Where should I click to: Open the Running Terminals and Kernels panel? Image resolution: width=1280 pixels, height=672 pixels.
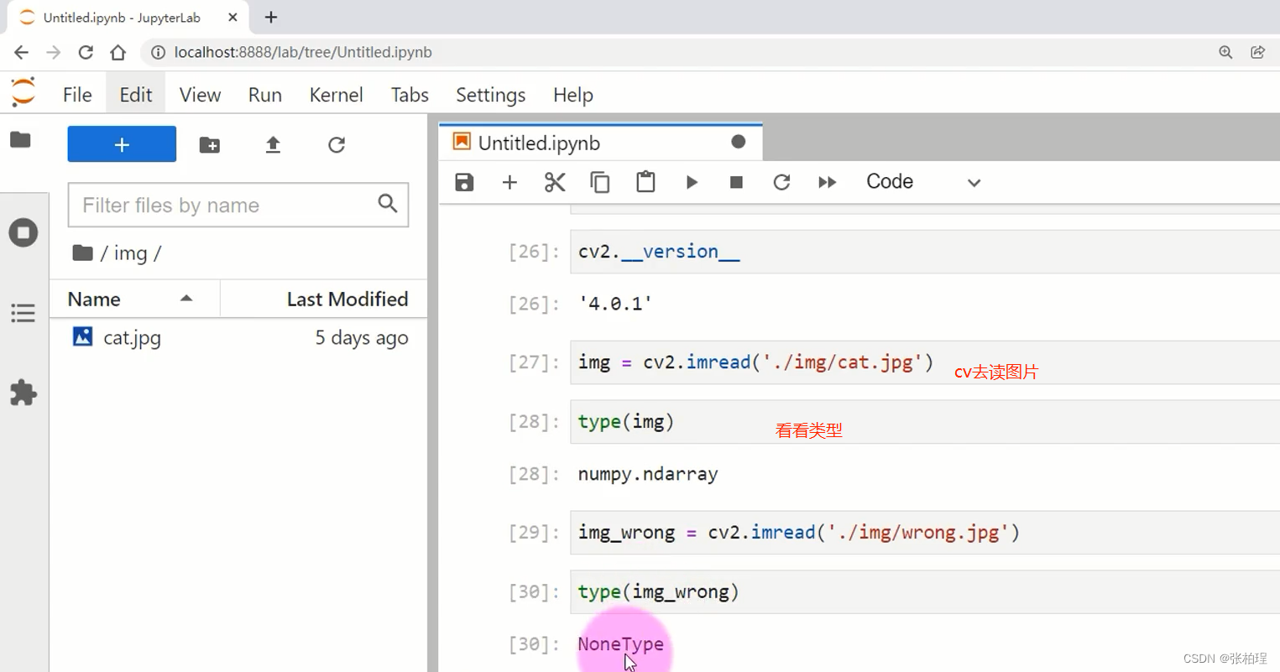24,232
